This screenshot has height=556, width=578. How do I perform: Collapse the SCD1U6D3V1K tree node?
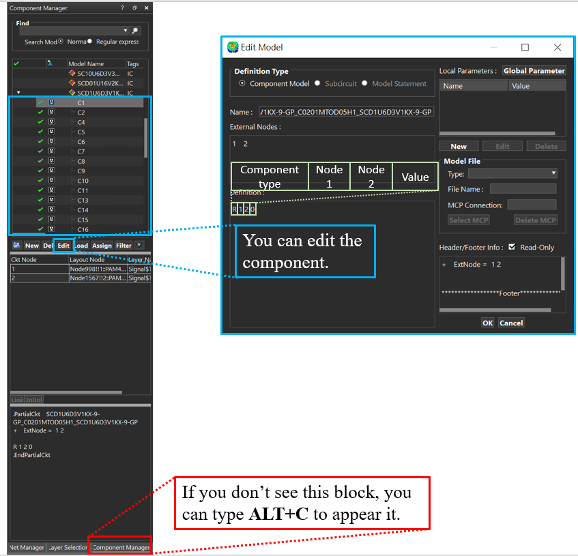[x=18, y=93]
